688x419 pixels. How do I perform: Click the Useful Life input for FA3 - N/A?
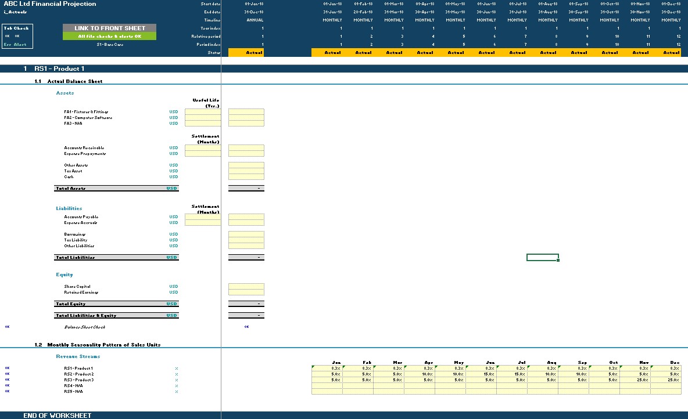click(x=203, y=124)
